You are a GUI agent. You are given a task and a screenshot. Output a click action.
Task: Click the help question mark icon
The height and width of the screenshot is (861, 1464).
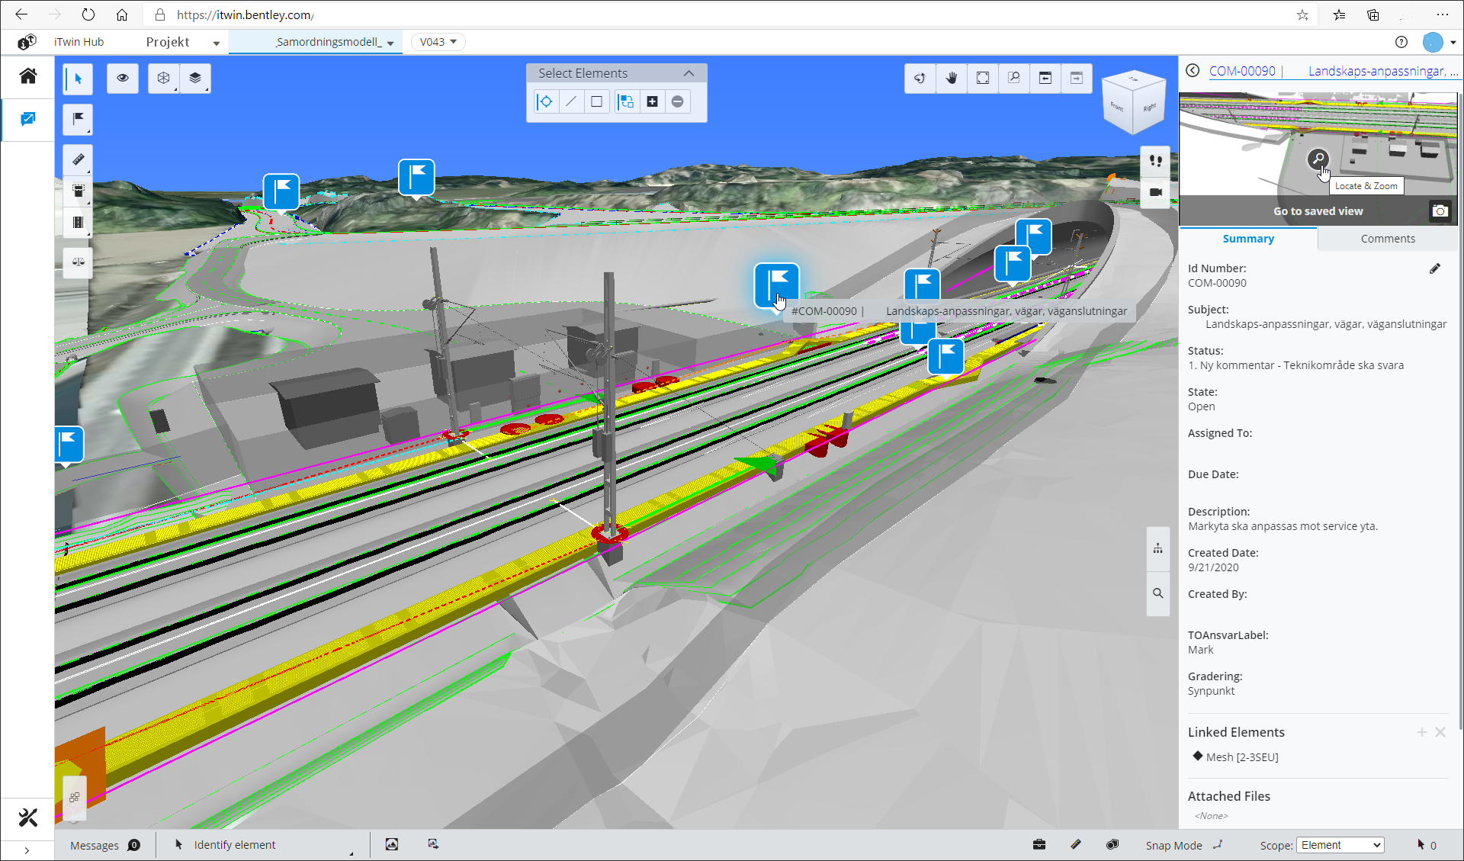(1401, 42)
